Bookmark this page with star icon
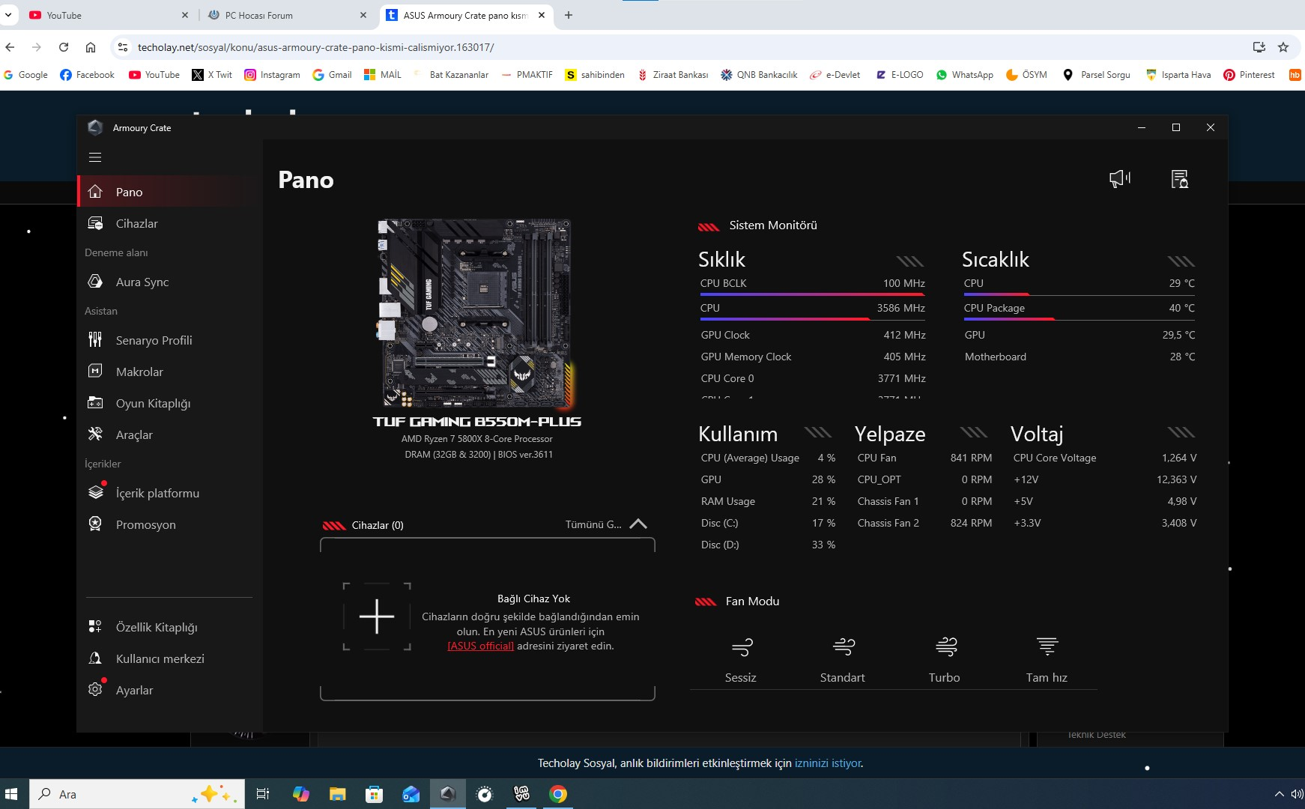This screenshot has height=809, width=1305. [1283, 47]
